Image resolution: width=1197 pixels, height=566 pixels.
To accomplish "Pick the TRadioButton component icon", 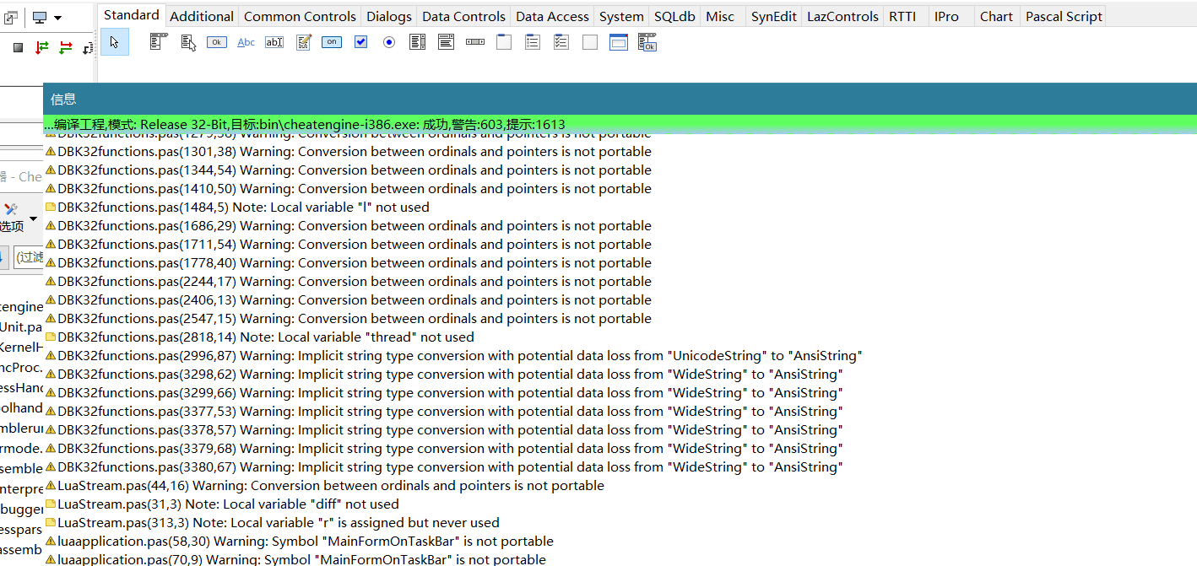I will pyautogui.click(x=389, y=42).
